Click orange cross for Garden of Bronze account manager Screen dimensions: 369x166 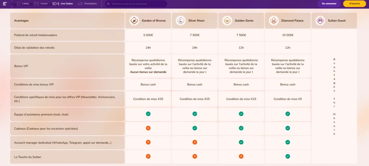point(148,142)
